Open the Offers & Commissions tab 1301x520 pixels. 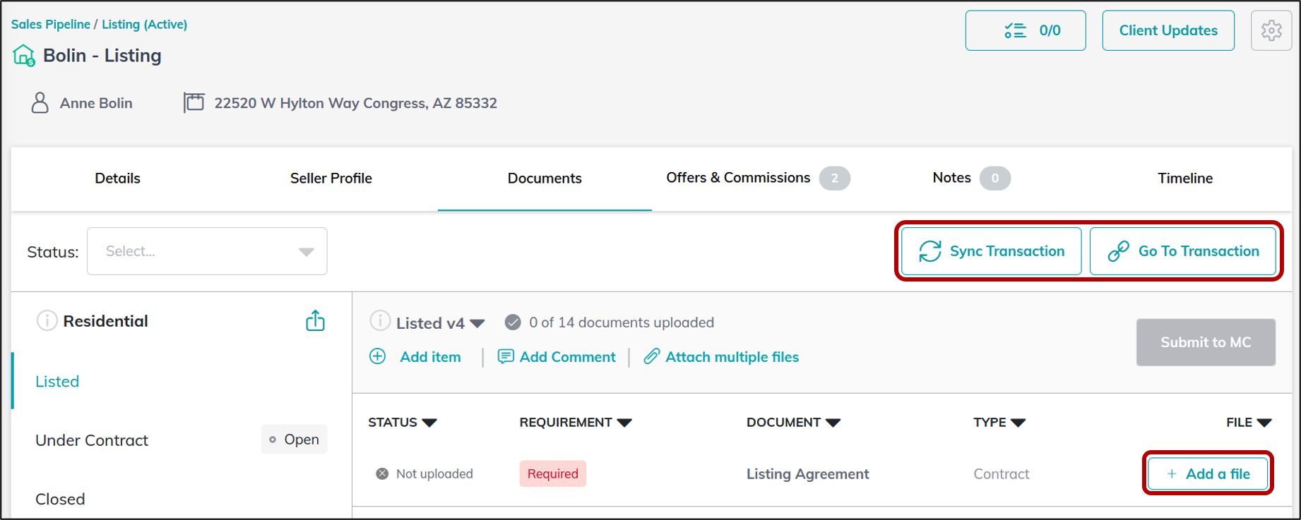pos(738,178)
